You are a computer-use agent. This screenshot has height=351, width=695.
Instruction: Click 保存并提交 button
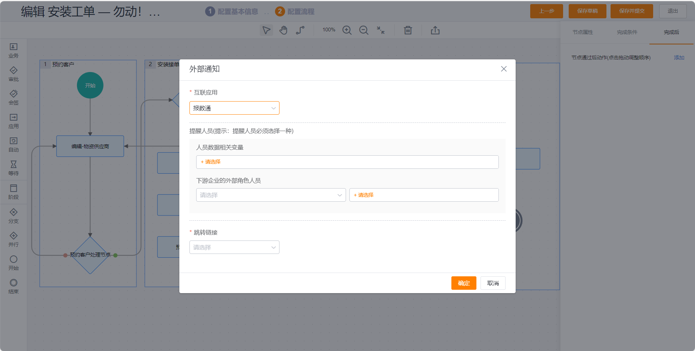click(x=632, y=11)
